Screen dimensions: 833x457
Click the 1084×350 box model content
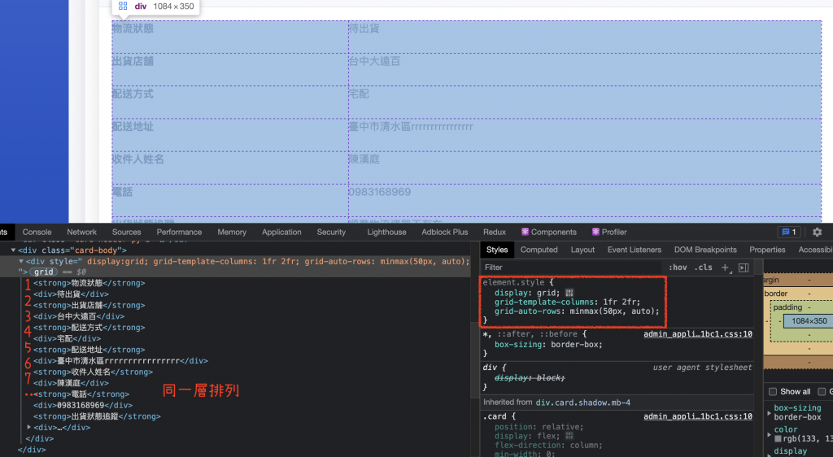pyautogui.click(x=809, y=321)
